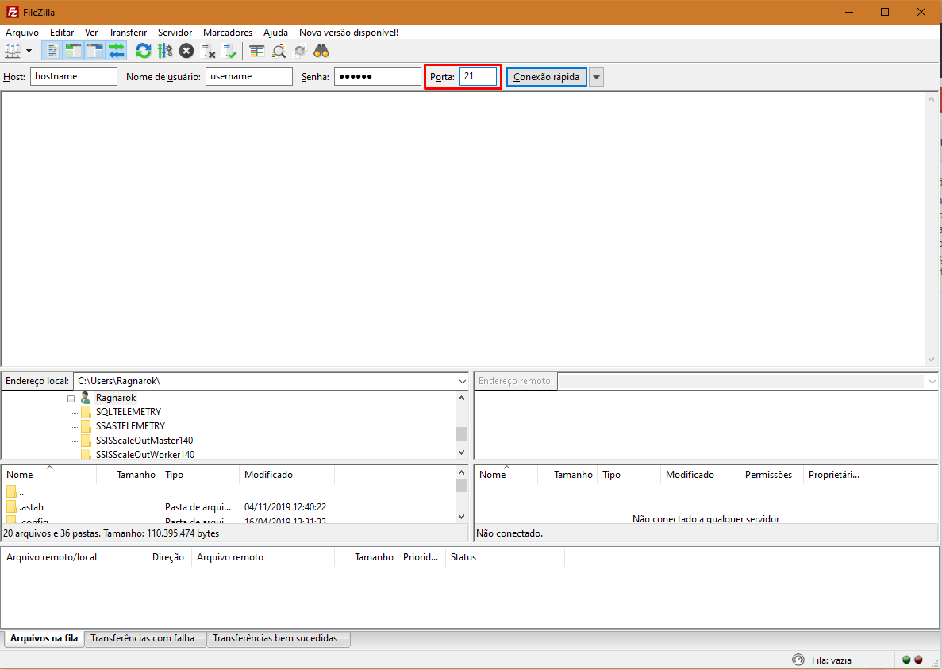
Task: Open the Site Manager icon
Action: coord(13,51)
